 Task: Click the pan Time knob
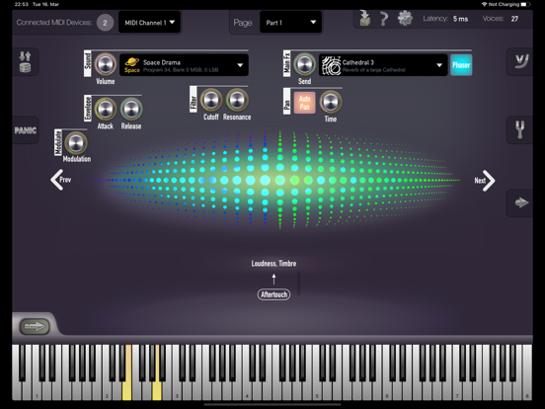331,102
